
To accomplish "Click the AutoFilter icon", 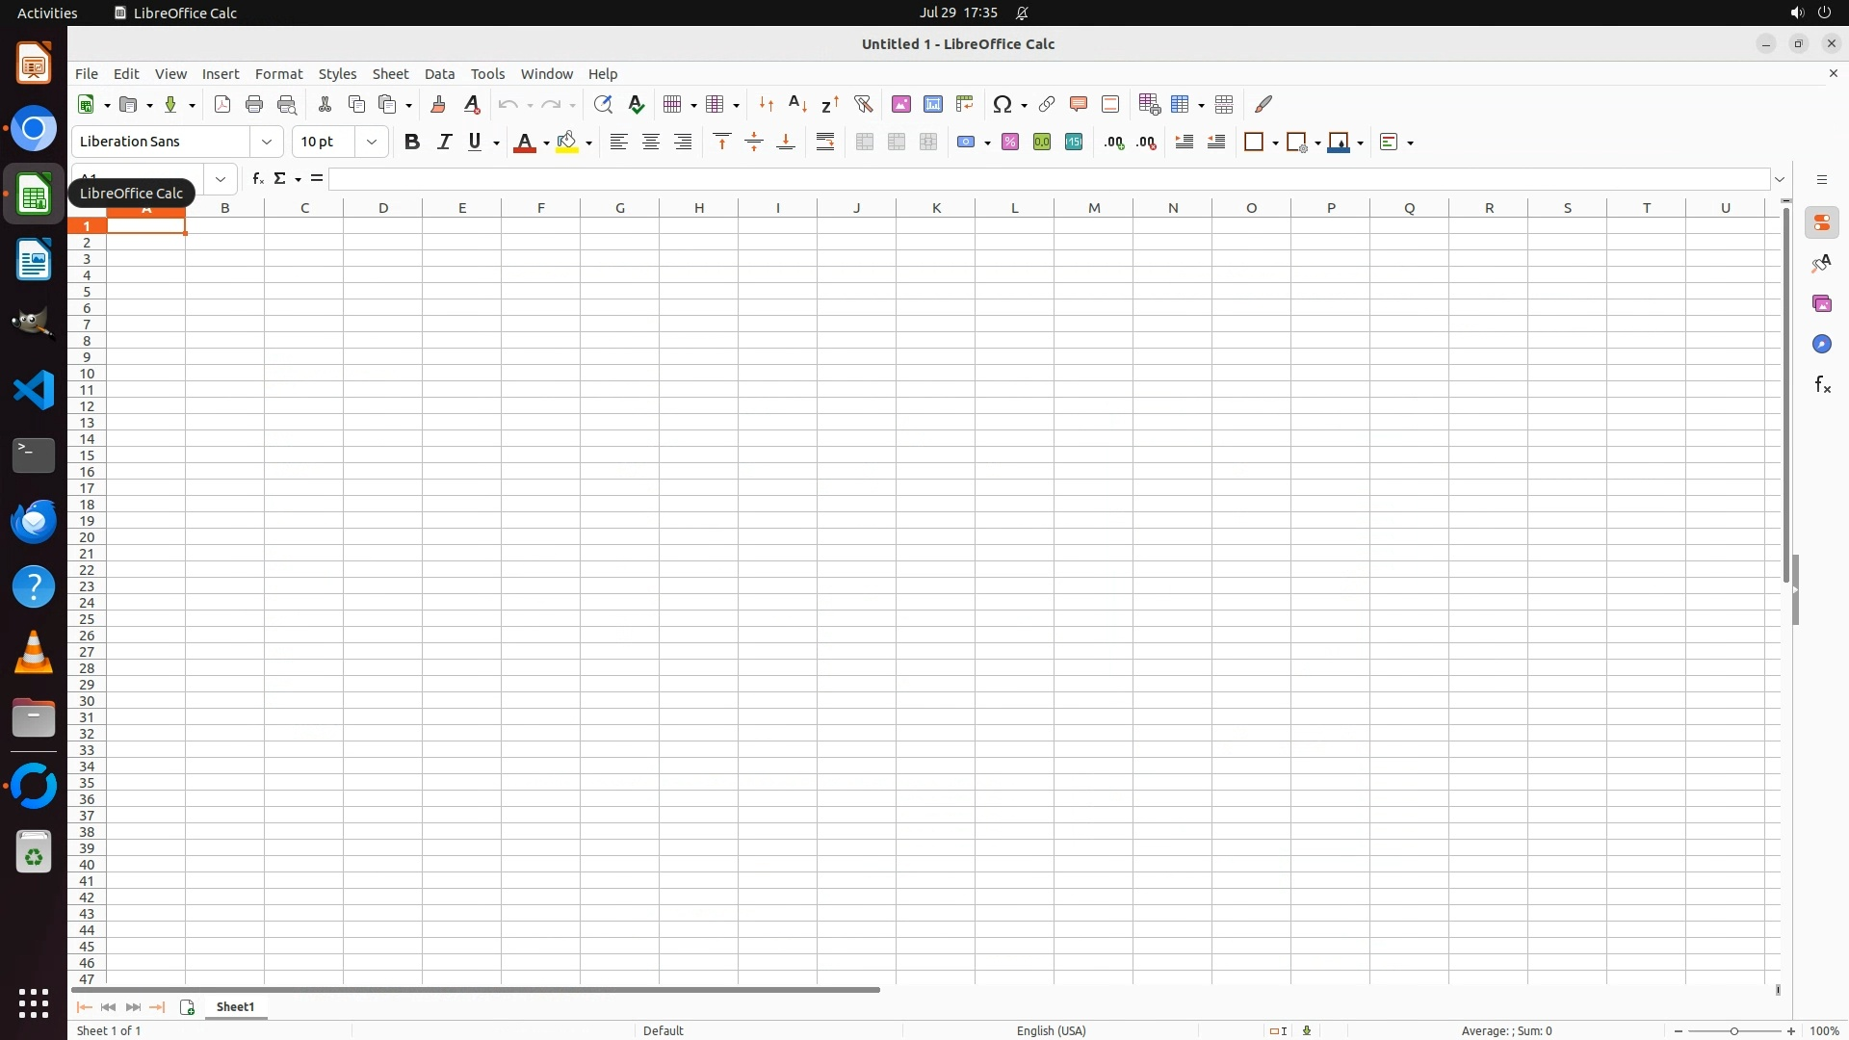I will [863, 104].
